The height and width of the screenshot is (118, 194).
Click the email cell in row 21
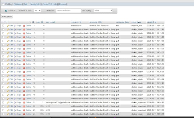(58, 102)
